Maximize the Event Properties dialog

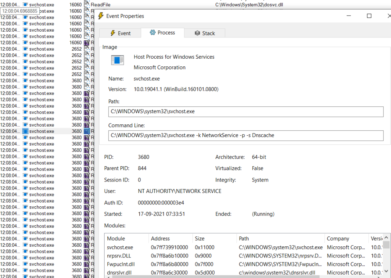pos(369,16)
